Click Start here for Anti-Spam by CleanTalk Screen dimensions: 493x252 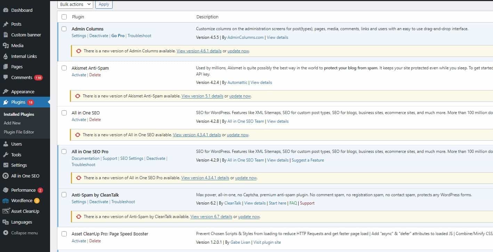[x=277, y=203]
